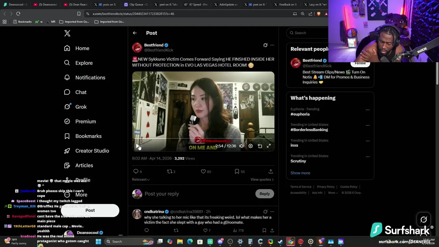Switch to Clip Queue browser tab

pyautogui.click(x=136, y=4)
